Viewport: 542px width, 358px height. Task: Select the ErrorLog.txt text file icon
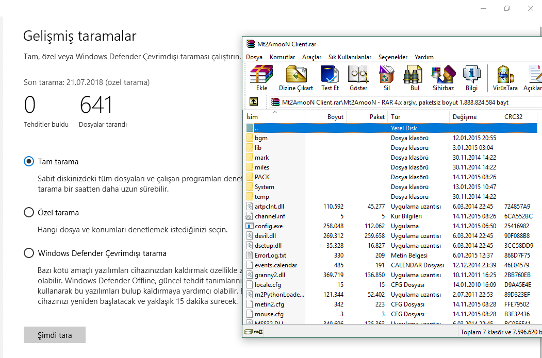[250, 255]
